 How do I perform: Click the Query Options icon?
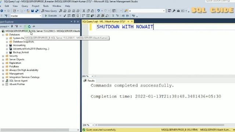(73, 16)
